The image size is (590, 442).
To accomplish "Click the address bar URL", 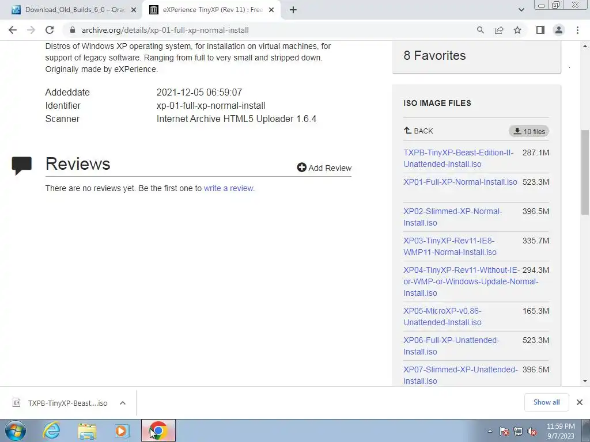I will (x=165, y=30).
